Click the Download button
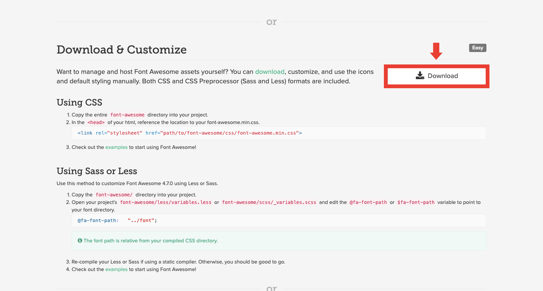Image resolution: width=543 pixels, height=291 pixels. (437, 76)
